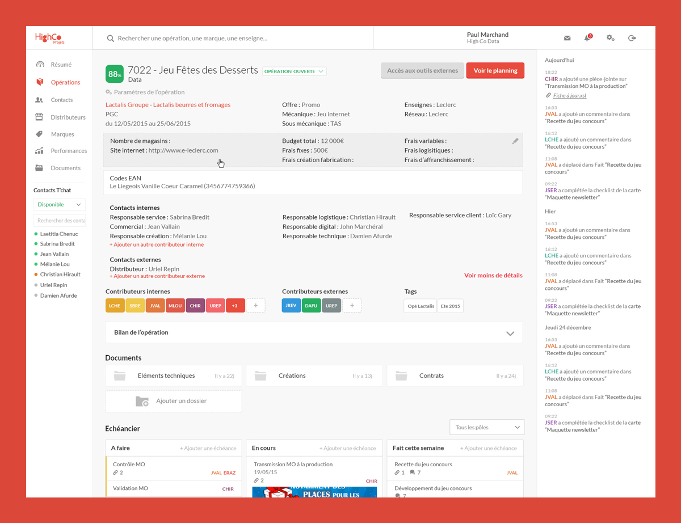Click the paperclip icon on Contrôle MO card

[x=115, y=473]
